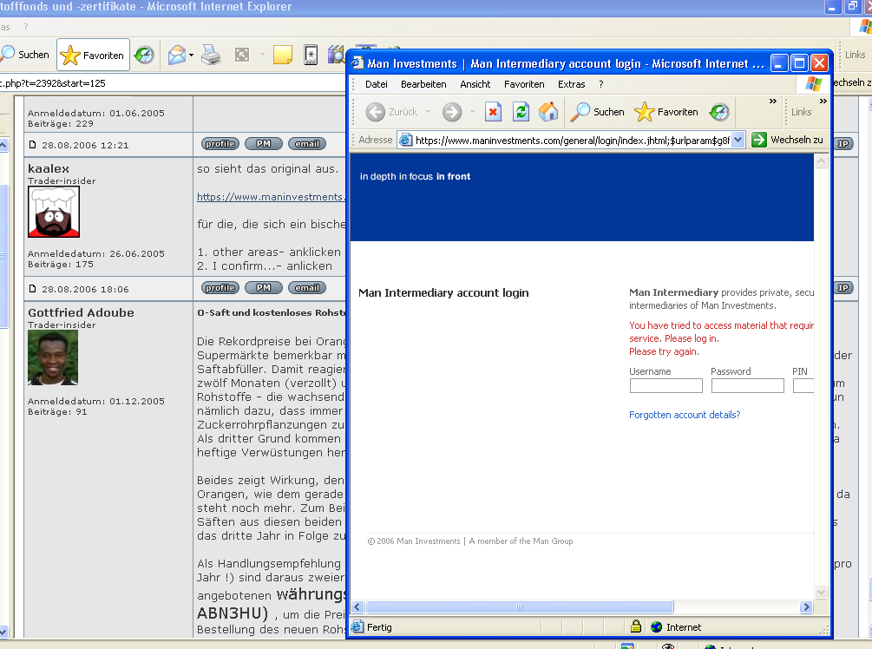This screenshot has width=872, height=649.
Task: Open the ? help menu in Man Investments window
Action: [x=601, y=84]
